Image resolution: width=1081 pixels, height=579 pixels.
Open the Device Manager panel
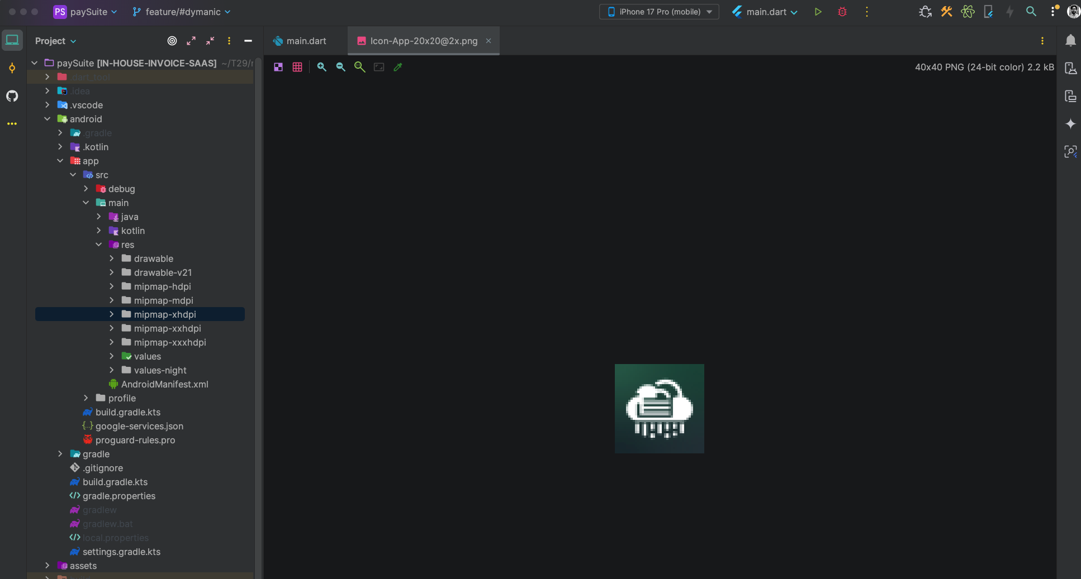pyautogui.click(x=1071, y=68)
